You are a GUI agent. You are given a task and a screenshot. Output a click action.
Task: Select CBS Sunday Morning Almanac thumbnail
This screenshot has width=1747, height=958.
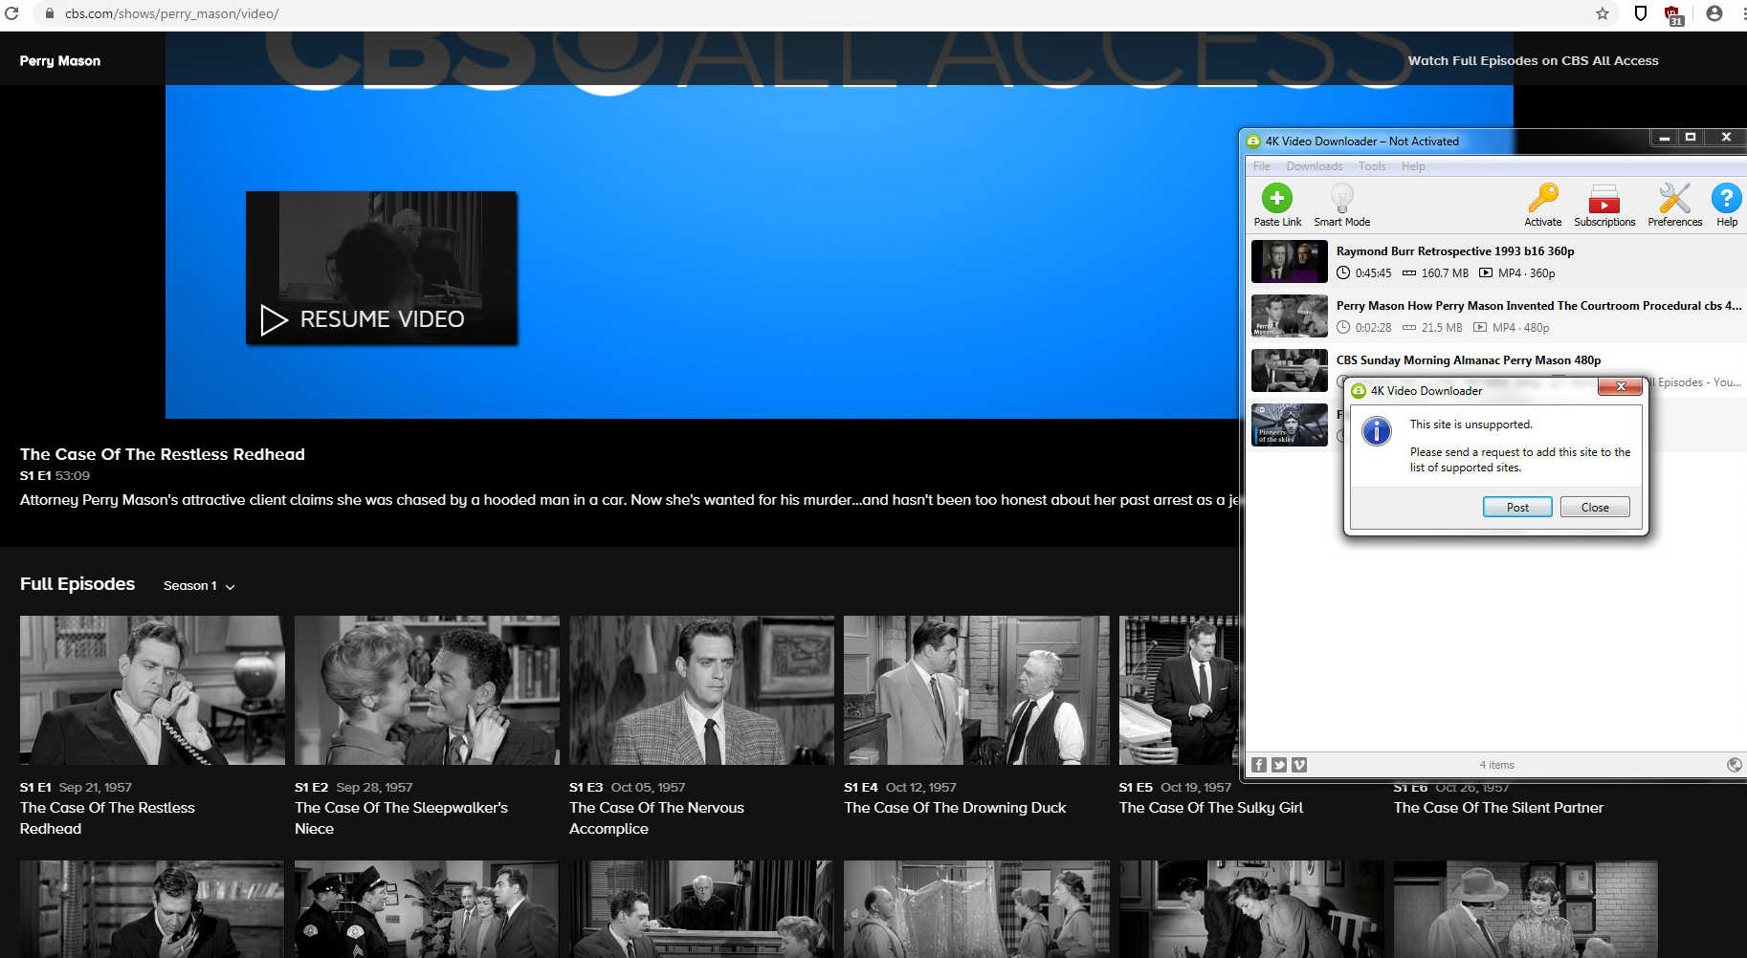tap(1289, 370)
